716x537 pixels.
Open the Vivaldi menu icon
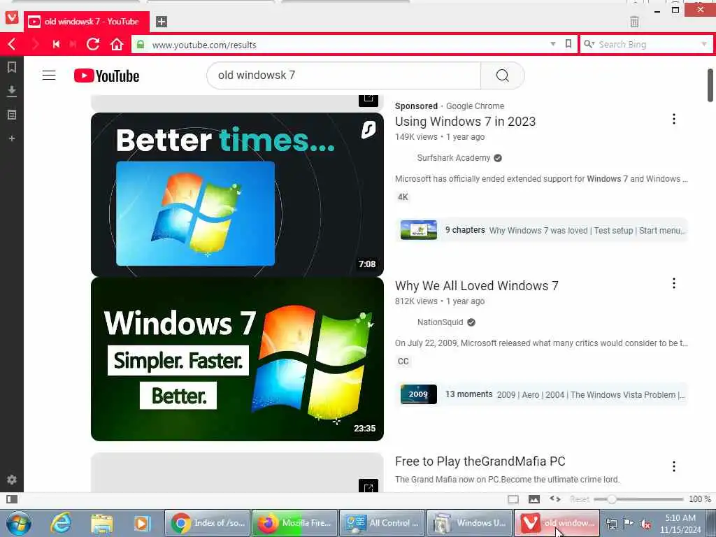click(x=12, y=17)
